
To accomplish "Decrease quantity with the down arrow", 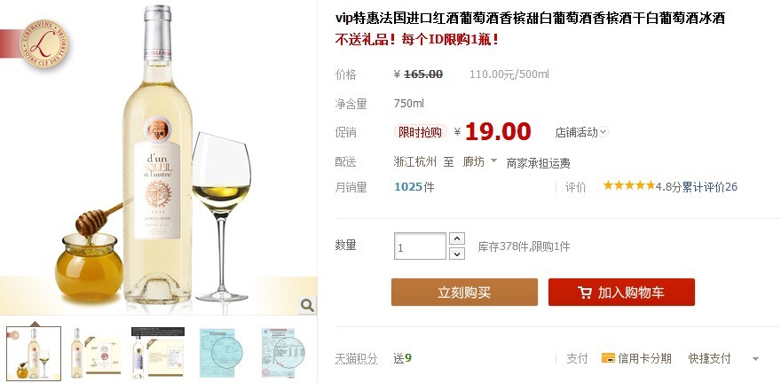I will (457, 254).
